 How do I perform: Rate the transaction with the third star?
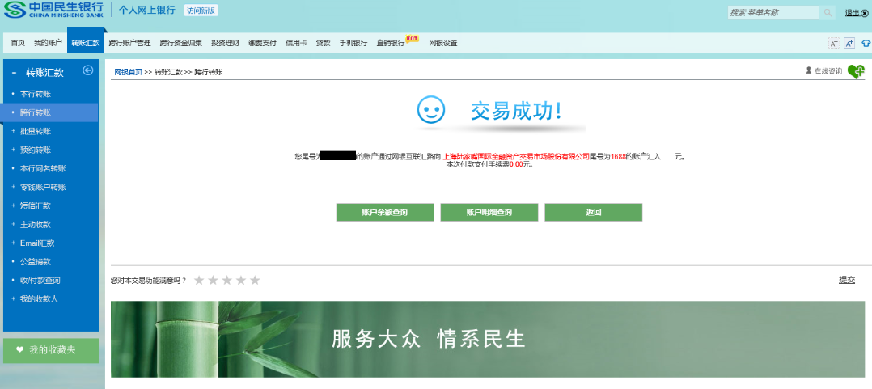pos(226,280)
